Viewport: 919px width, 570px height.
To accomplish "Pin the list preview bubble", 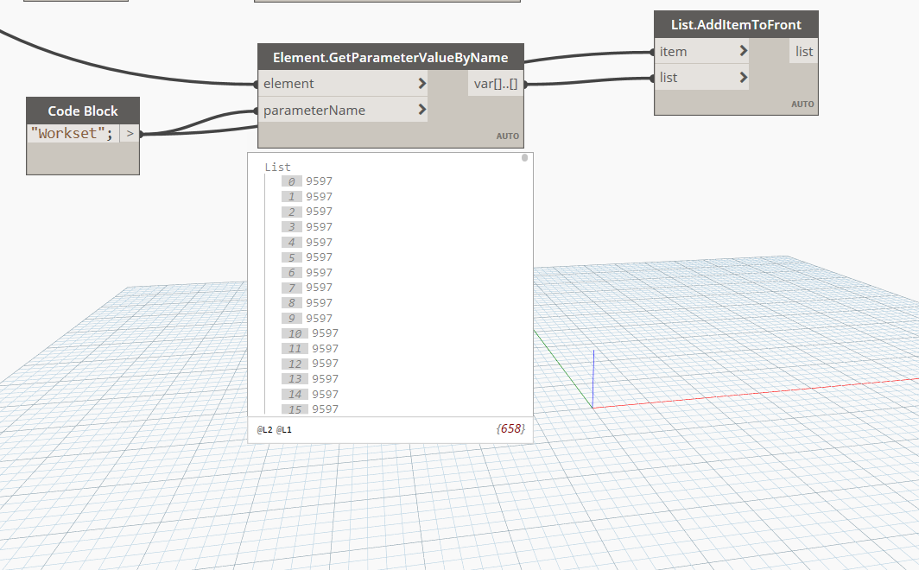I will (x=524, y=157).
